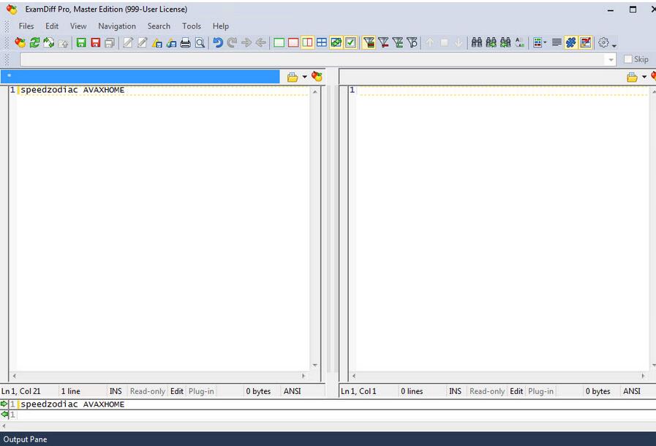656x446 pixels.
Task: Toggle the first highlighted filter funnel
Action: [369, 42]
